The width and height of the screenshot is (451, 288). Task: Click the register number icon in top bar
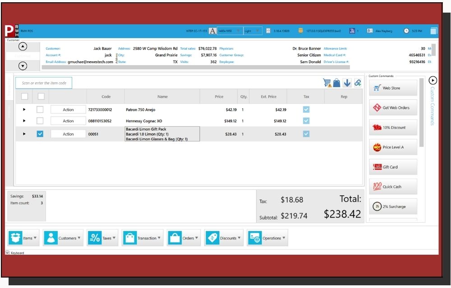pos(352,31)
